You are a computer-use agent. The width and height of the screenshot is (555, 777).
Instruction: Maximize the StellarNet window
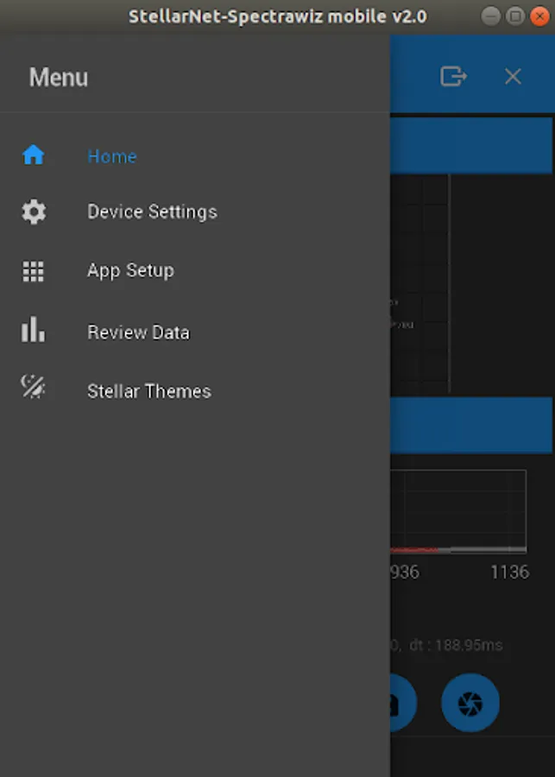point(515,17)
